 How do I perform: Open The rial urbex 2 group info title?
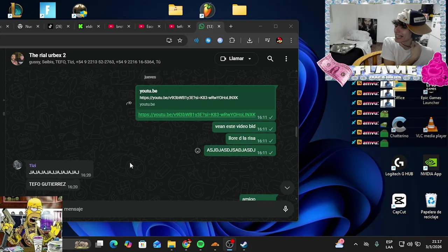click(47, 55)
